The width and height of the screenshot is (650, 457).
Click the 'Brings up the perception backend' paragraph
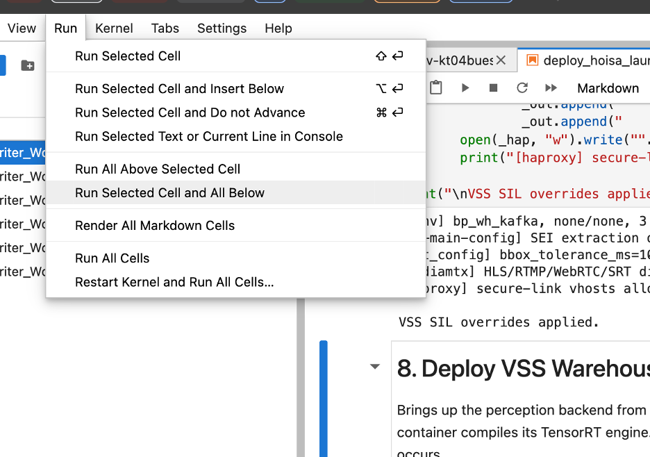523,431
